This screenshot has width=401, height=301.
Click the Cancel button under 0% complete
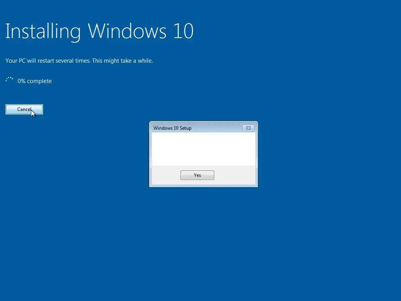pos(24,109)
